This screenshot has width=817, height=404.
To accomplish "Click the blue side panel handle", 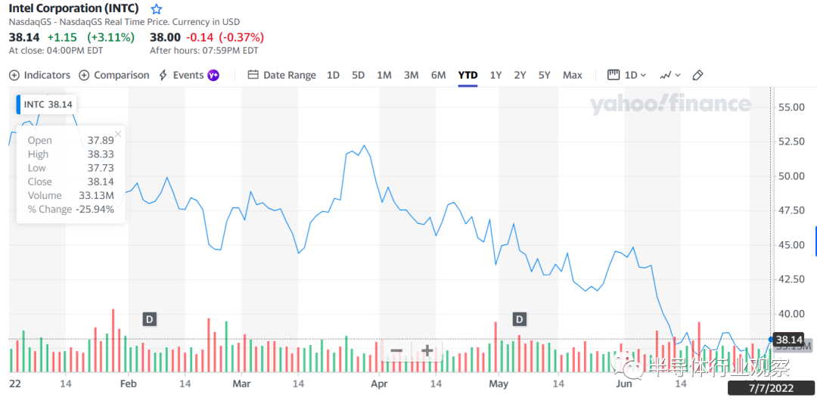I will 815,241.
